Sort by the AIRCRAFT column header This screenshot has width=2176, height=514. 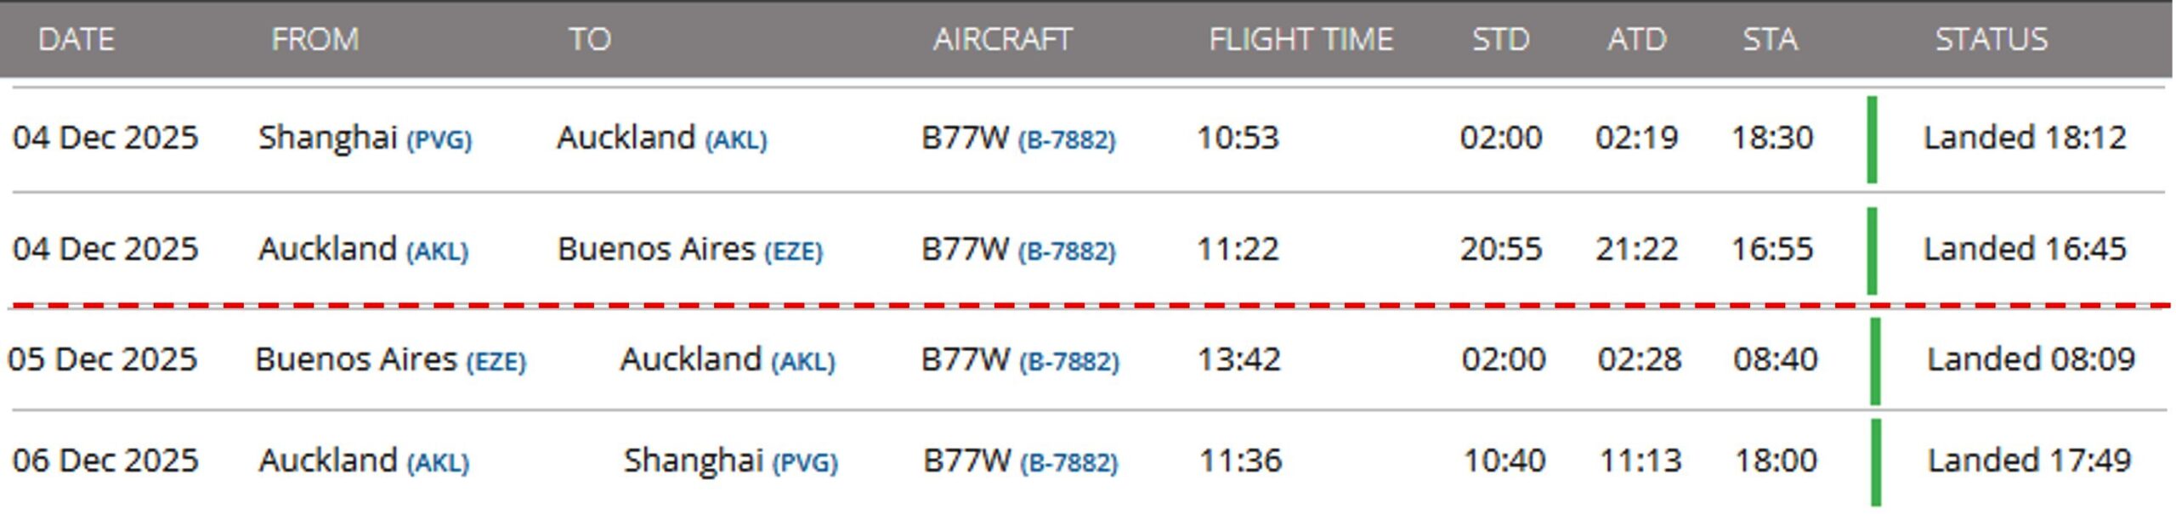coord(1002,39)
